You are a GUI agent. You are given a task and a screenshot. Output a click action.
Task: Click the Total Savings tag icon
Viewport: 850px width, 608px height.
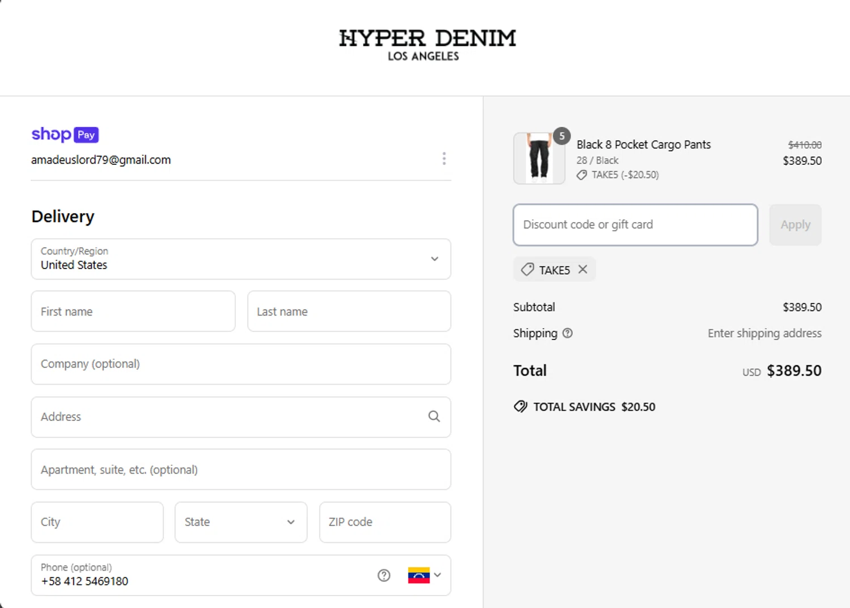[x=520, y=406]
